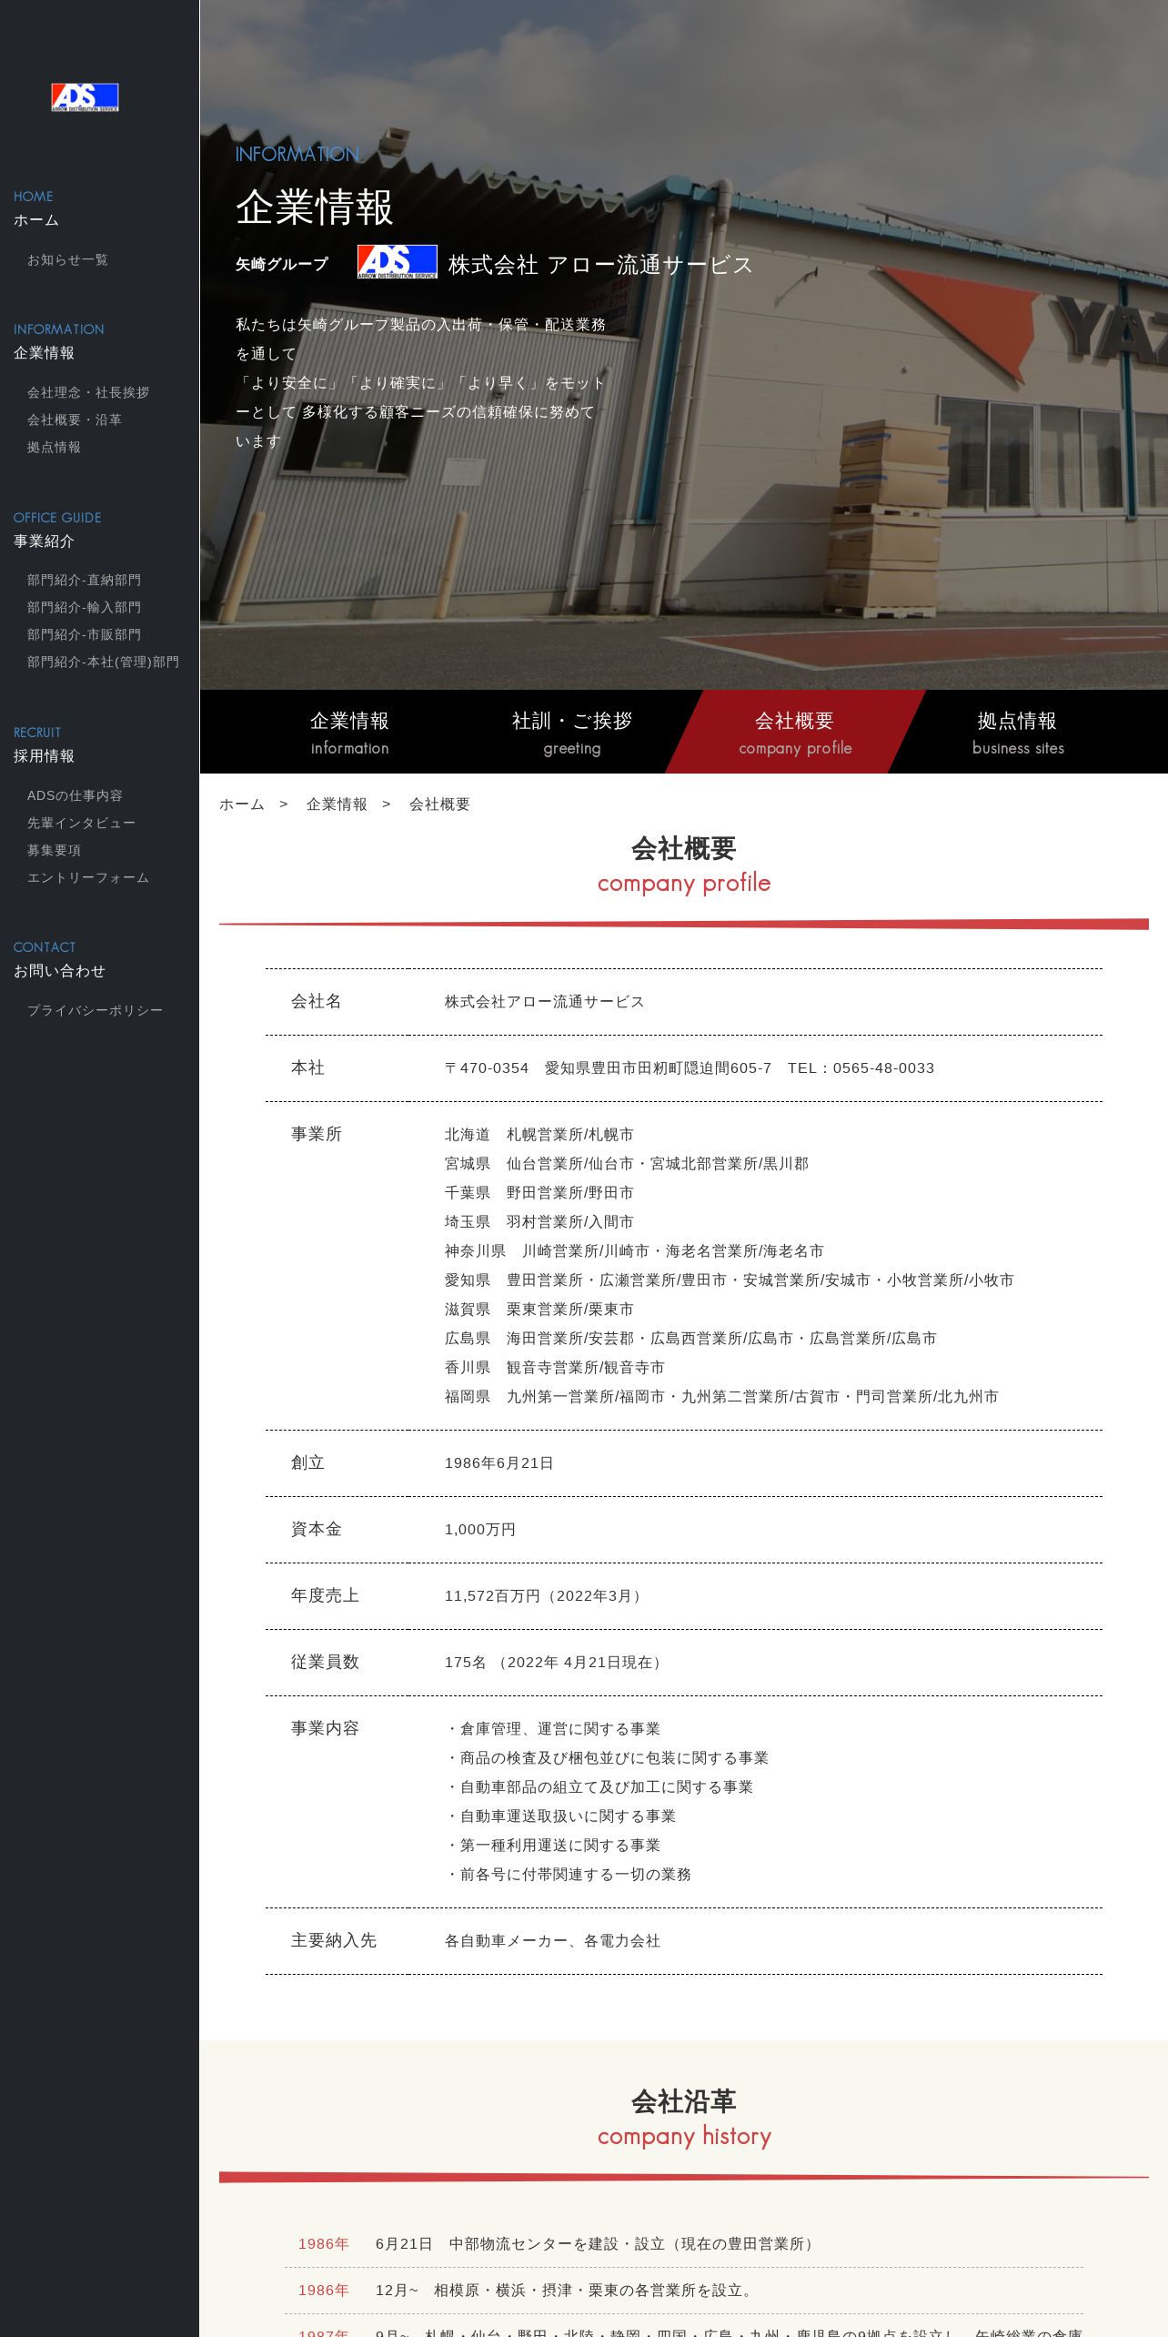Open 部門紹介-輸入部門 link
The image size is (1168, 2337).
(x=84, y=608)
